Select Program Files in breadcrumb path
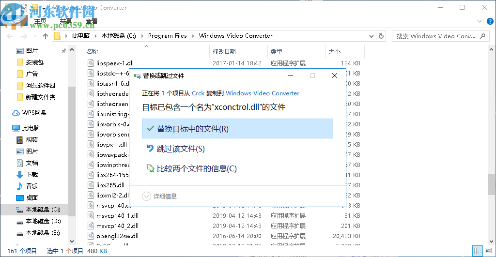Viewport: 496px width, 257px height. [x=167, y=36]
